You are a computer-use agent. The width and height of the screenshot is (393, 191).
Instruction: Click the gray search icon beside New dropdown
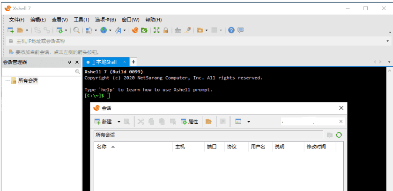tap(127, 122)
